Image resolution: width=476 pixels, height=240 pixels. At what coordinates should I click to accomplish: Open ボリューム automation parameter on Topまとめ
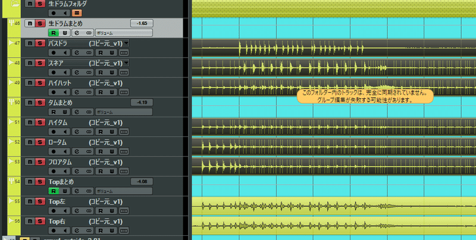pos(124,191)
